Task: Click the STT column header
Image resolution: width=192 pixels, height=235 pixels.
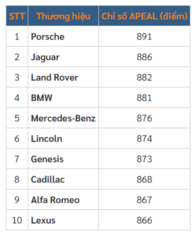Action: click(17, 16)
